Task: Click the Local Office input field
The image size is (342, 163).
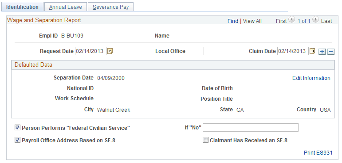Action: click(196, 51)
